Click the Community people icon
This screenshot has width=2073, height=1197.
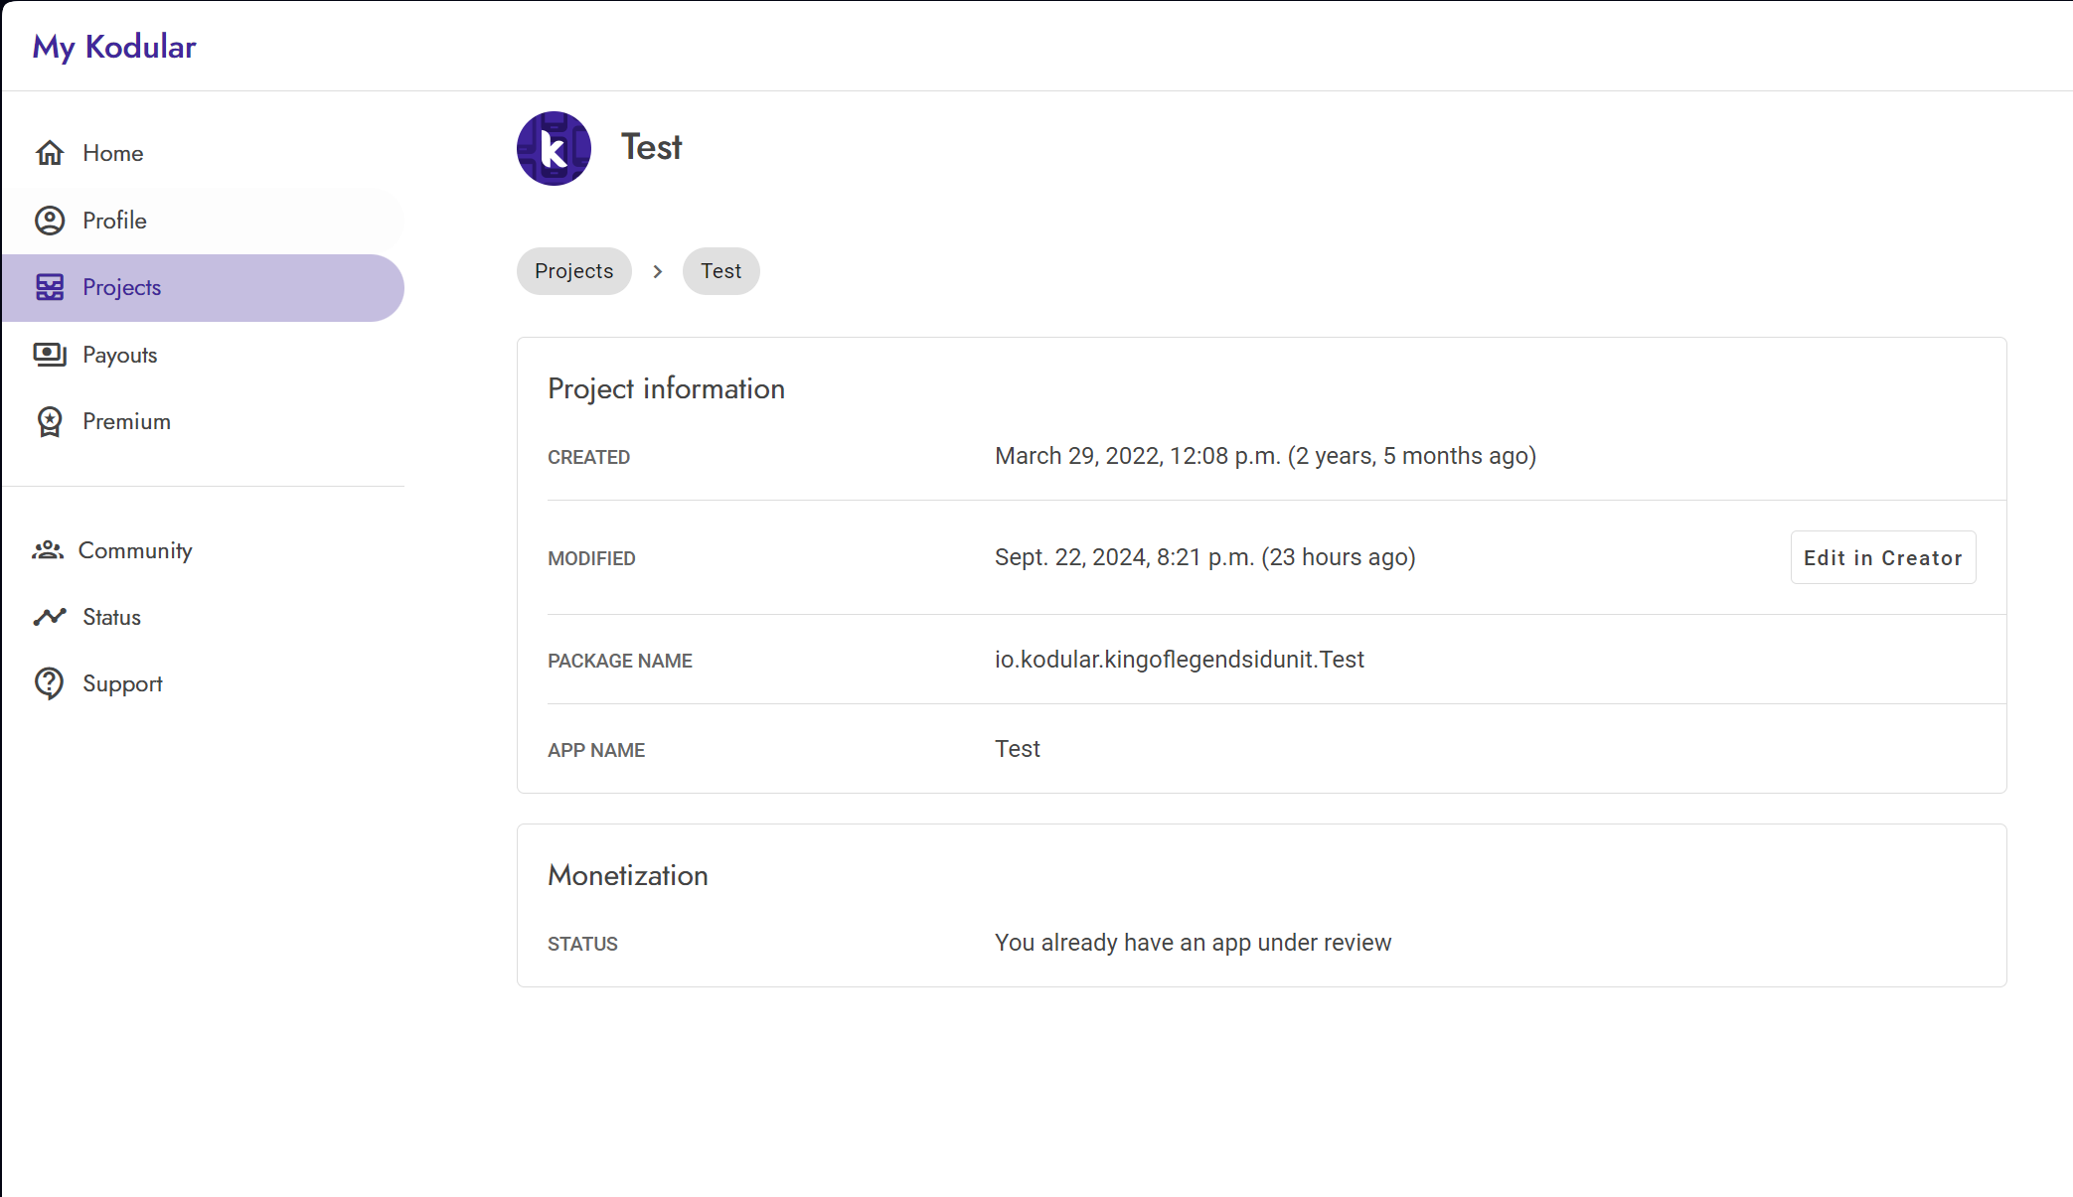(x=48, y=550)
